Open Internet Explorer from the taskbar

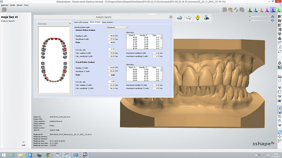[x=12, y=155]
